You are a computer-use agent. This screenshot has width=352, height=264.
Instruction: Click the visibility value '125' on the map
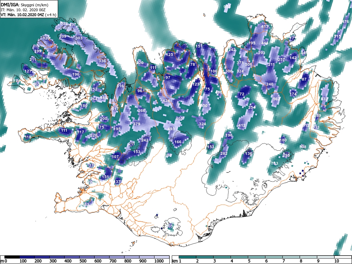pos(170,55)
